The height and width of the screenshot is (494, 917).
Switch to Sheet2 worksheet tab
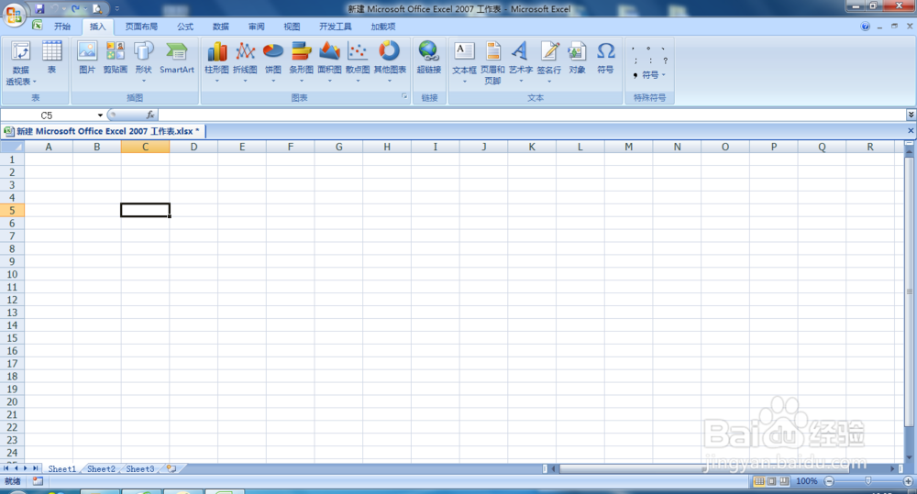(x=101, y=469)
